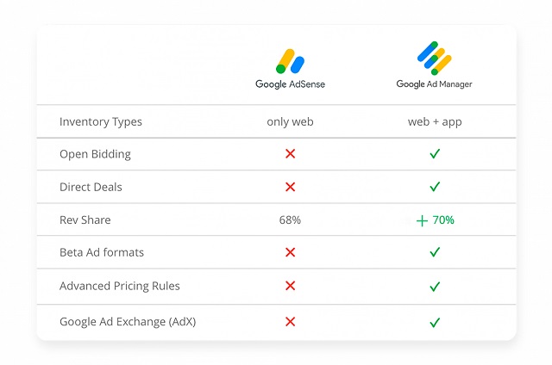Click the 'only web' inventory value
Viewport: 552px width, 365px height.
point(290,122)
